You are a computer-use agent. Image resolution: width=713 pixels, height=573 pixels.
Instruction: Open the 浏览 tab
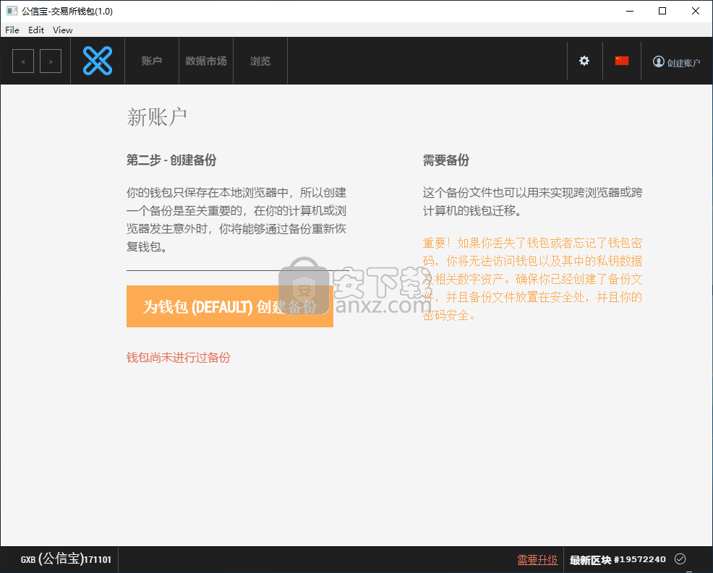pyautogui.click(x=260, y=61)
